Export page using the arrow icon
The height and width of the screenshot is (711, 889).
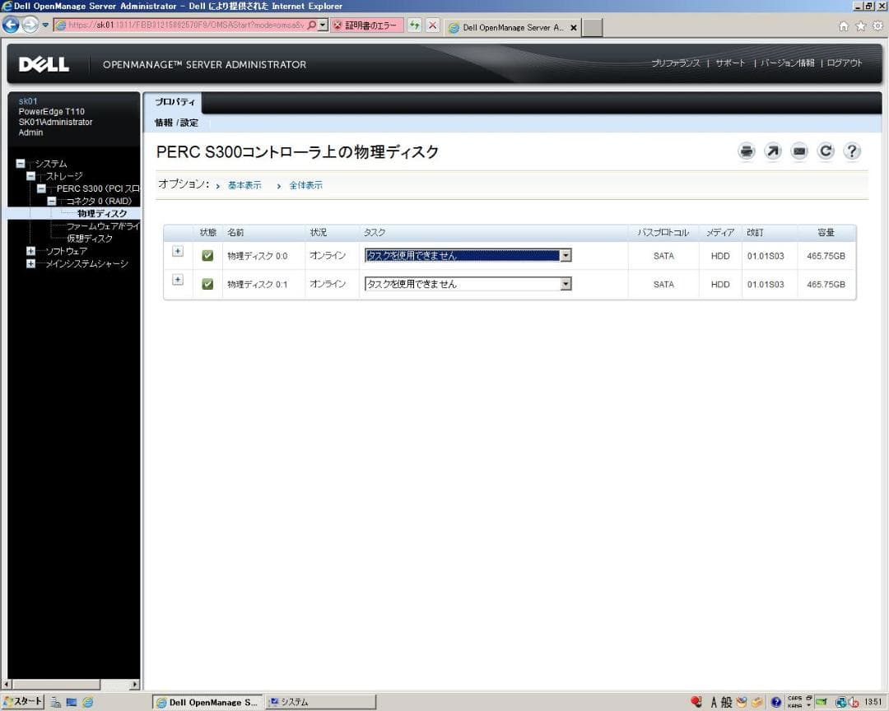(x=772, y=151)
